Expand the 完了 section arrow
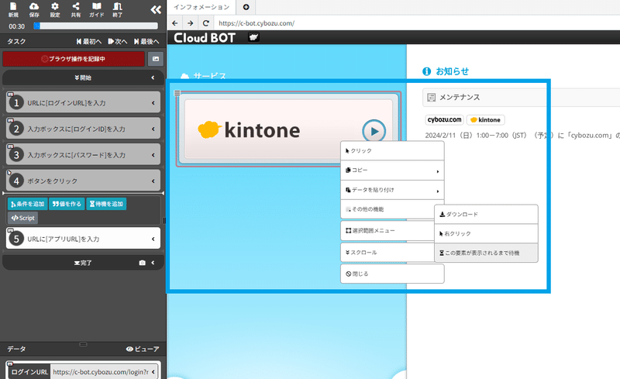The width and height of the screenshot is (620, 379). [153, 263]
